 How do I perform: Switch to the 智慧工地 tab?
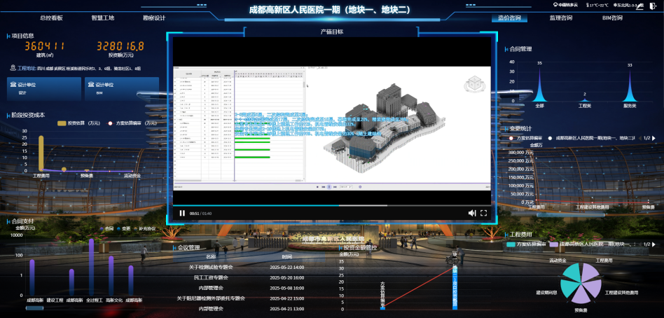pos(102,18)
